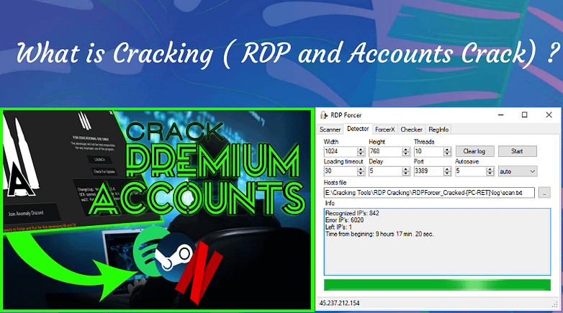Maximize the RDP Forcer window

(525, 115)
